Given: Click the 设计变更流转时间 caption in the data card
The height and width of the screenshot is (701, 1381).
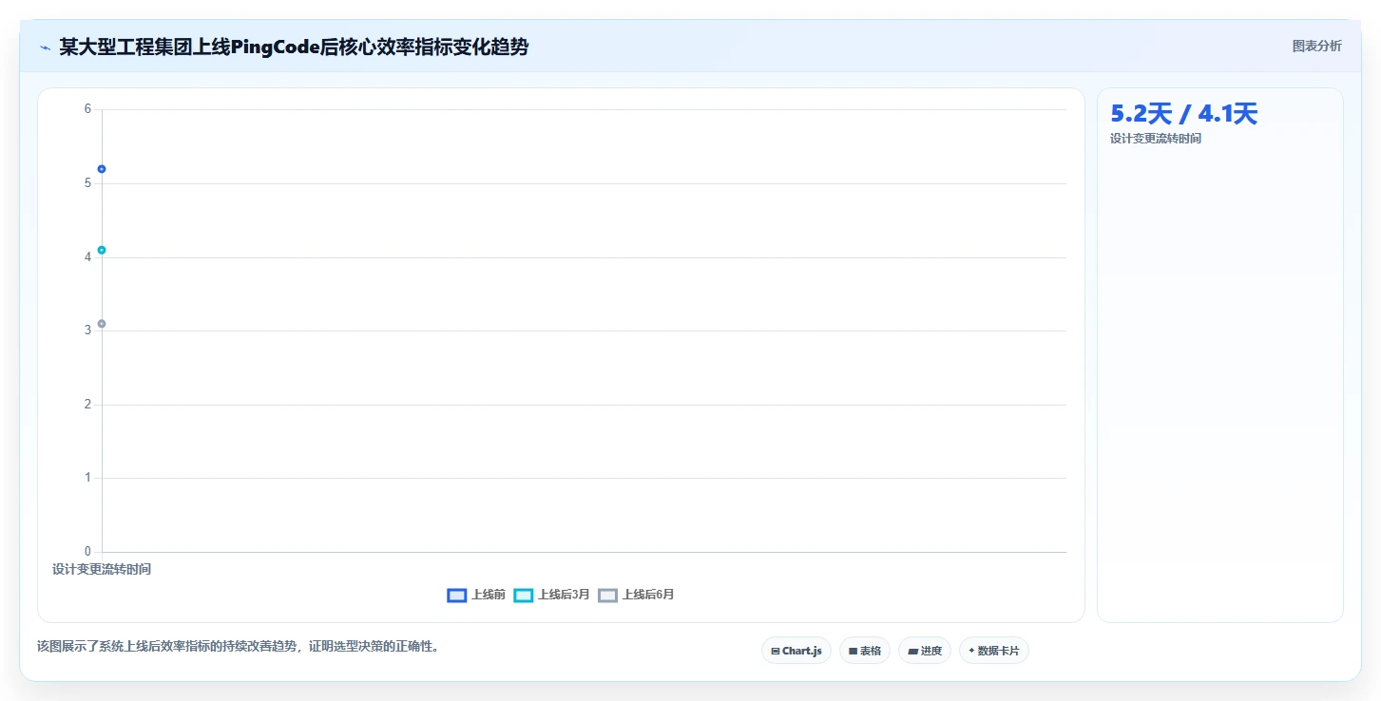Looking at the screenshot, I should click(x=1155, y=139).
